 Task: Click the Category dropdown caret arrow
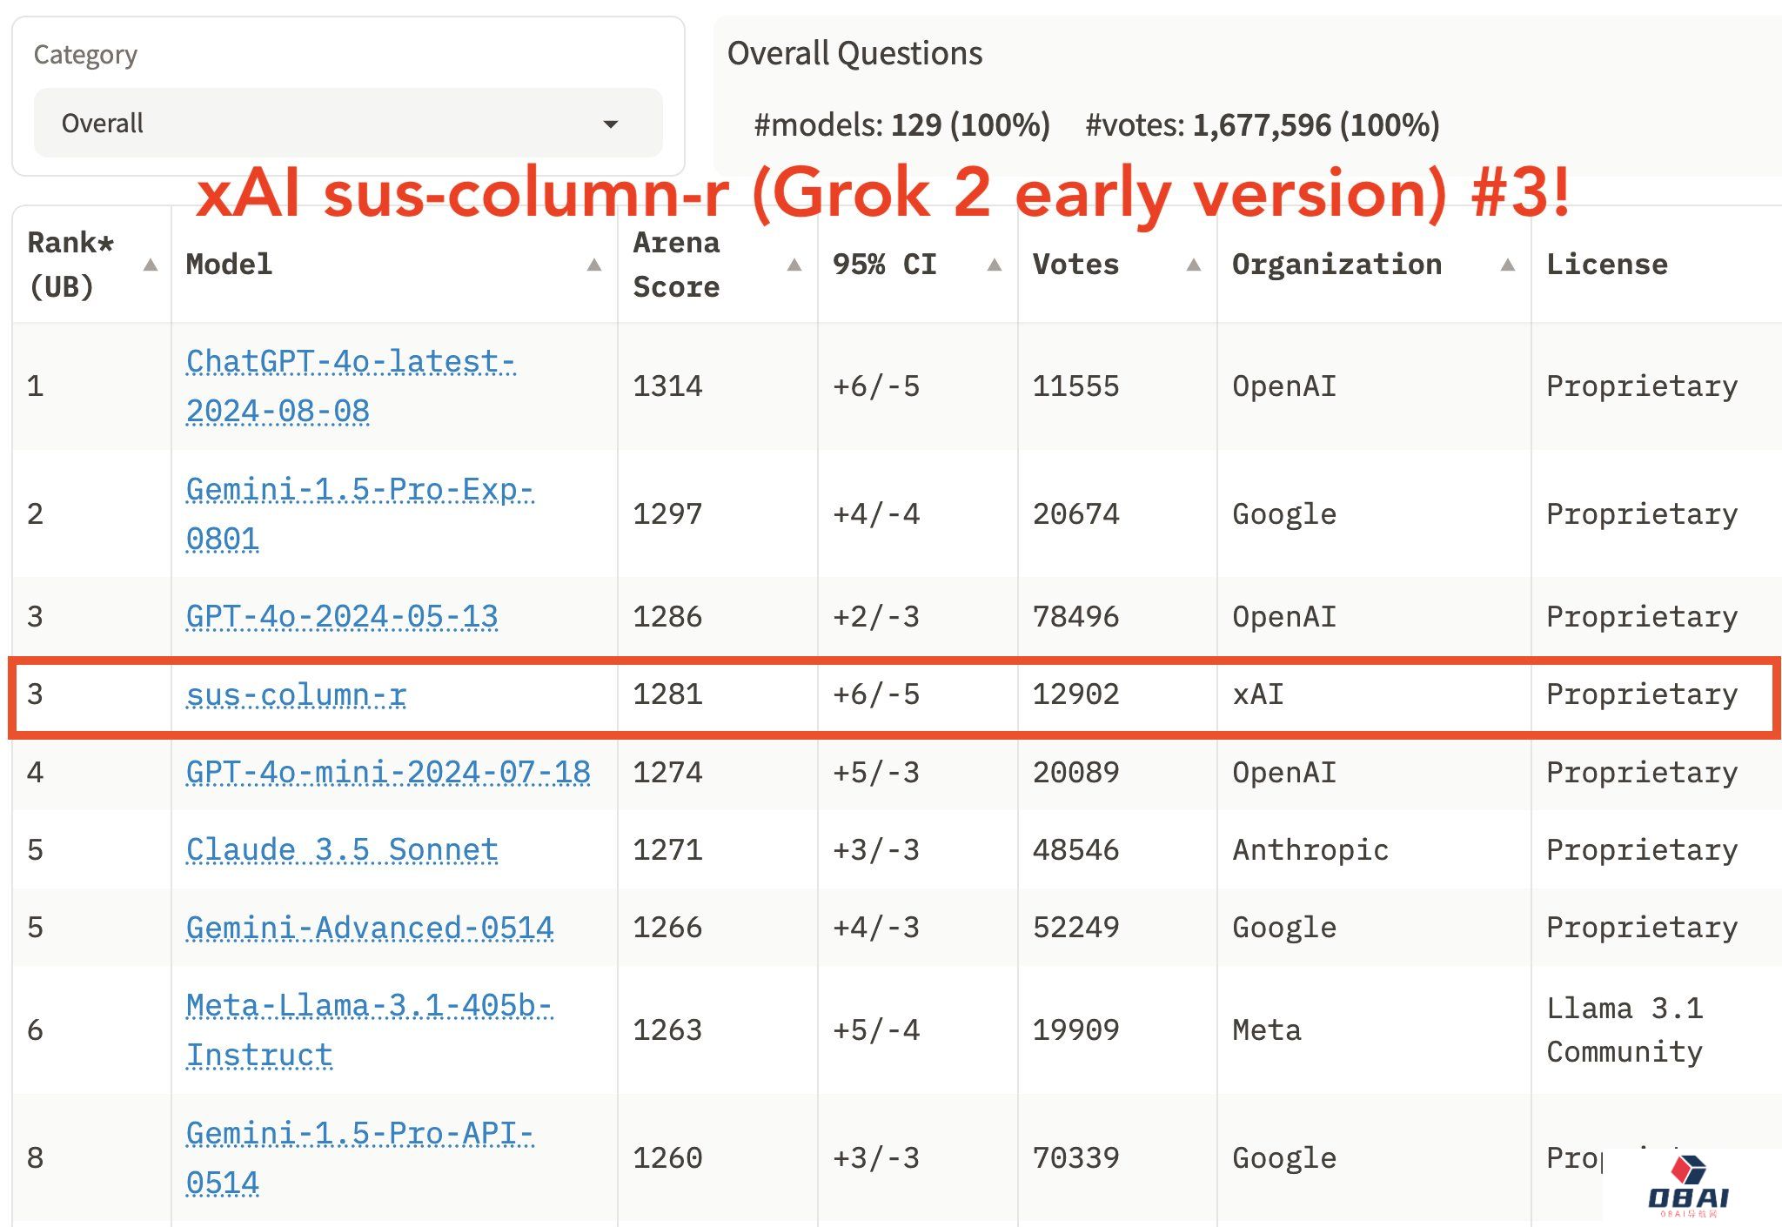point(611,124)
